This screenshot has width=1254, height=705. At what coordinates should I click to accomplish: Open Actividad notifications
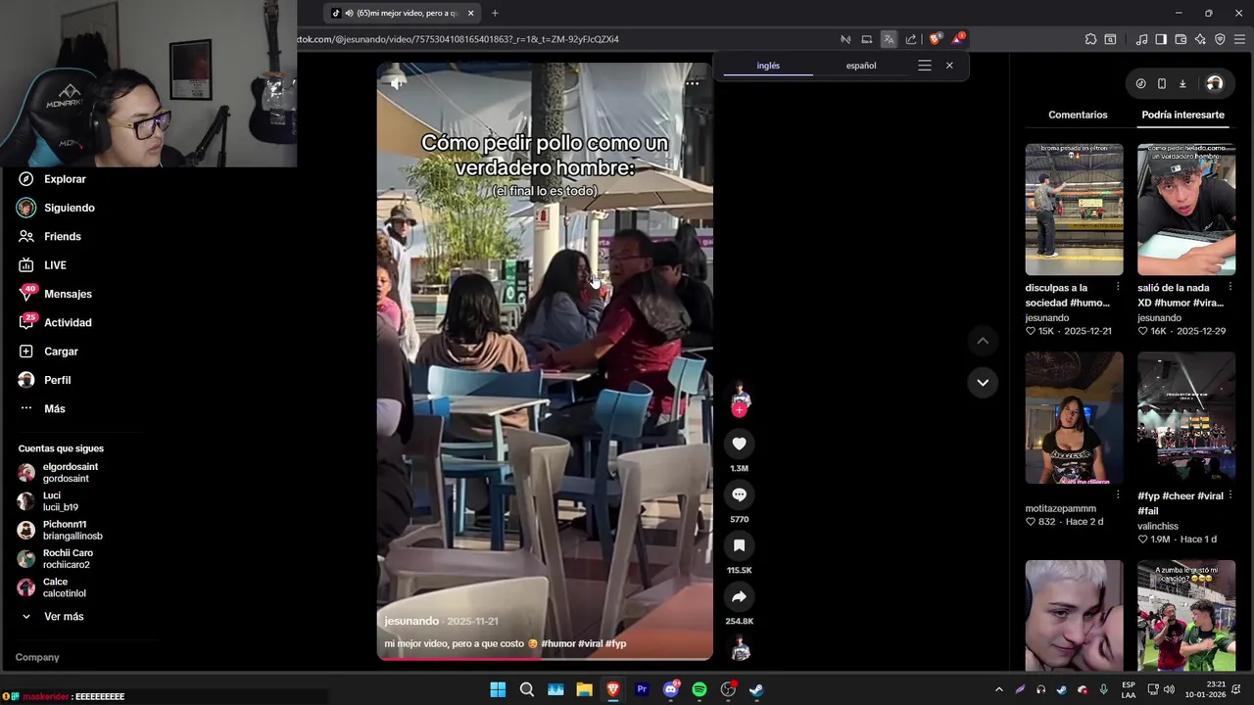[x=55, y=322]
